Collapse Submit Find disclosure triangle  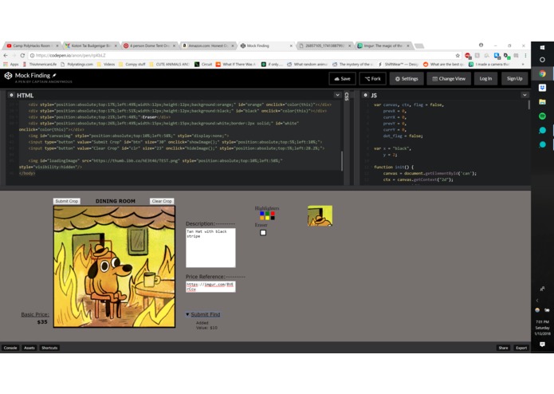point(187,314)
